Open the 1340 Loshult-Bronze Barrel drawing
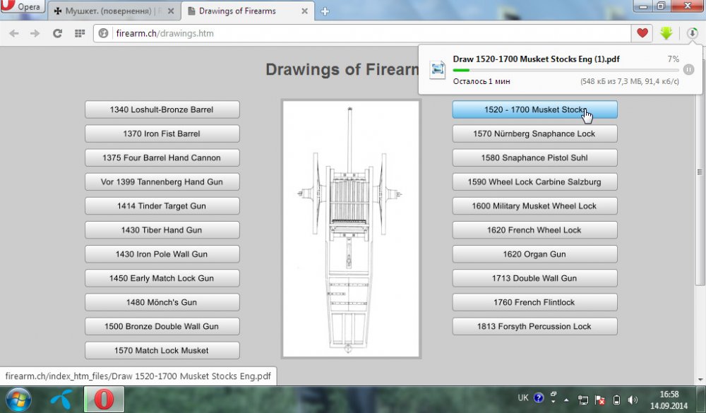 pos(162,109)
